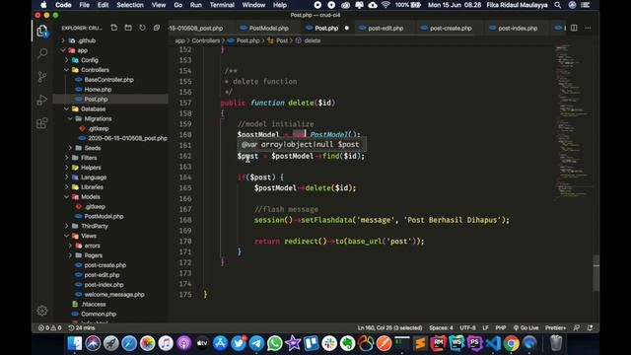The height and width of the screenshot is (355, 631).
Task: Click the Spaces: 4 indentation setting
Action: click(441, 327)
